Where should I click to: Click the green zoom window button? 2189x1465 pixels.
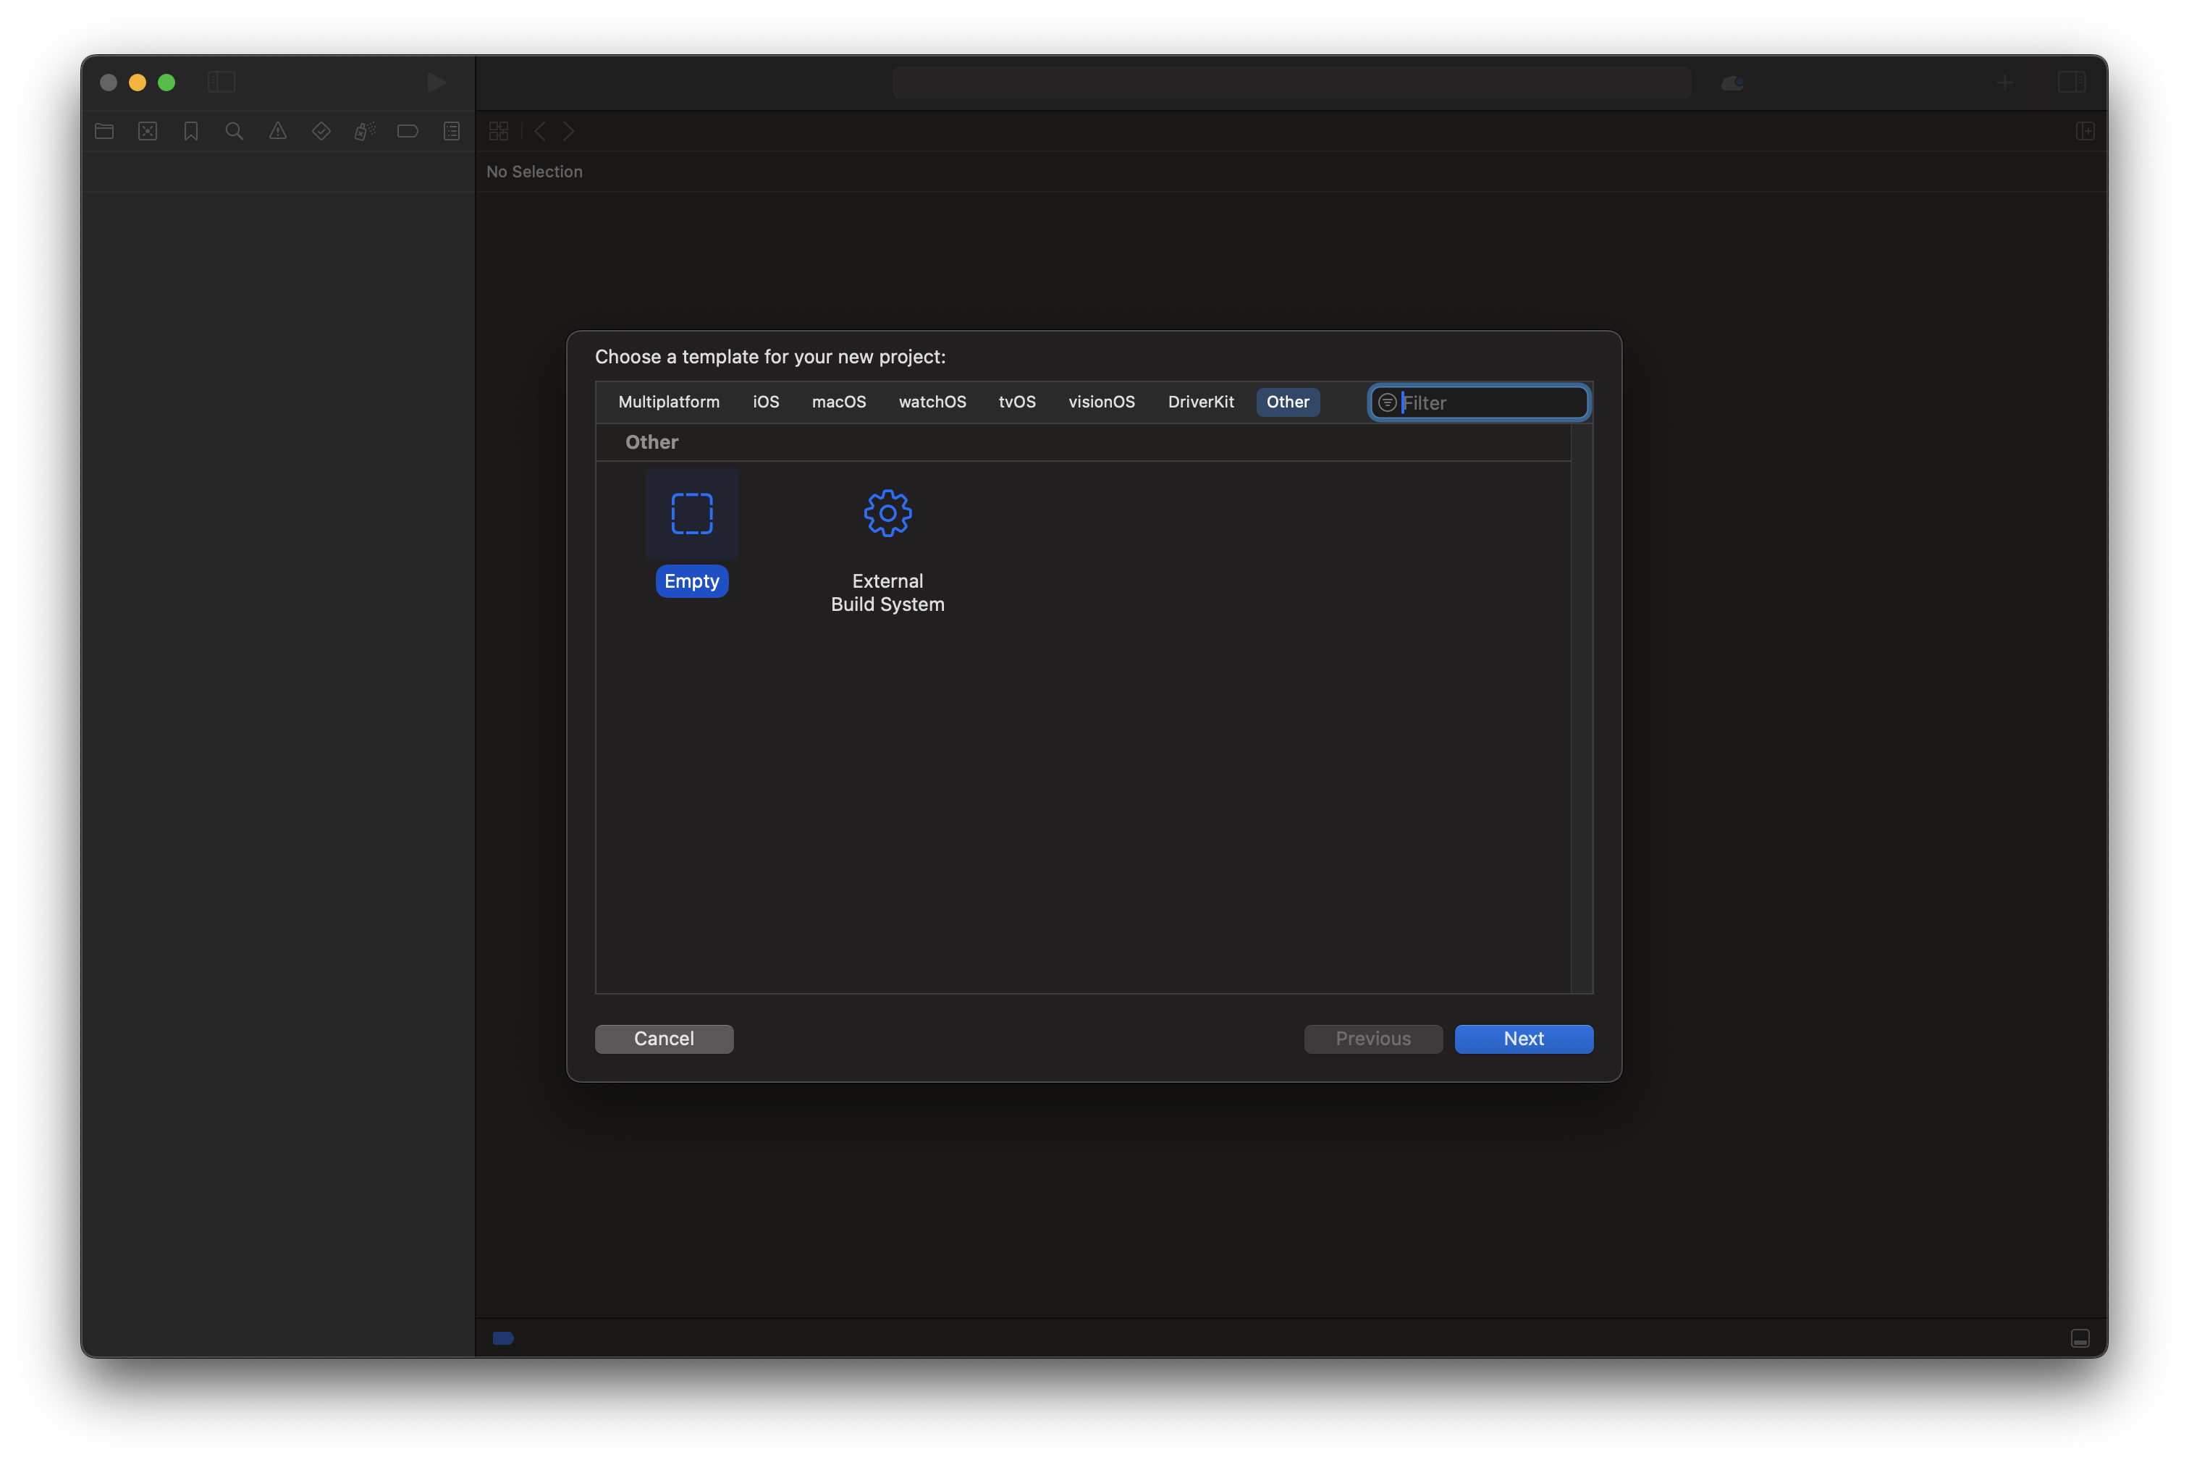pos(166,83)
